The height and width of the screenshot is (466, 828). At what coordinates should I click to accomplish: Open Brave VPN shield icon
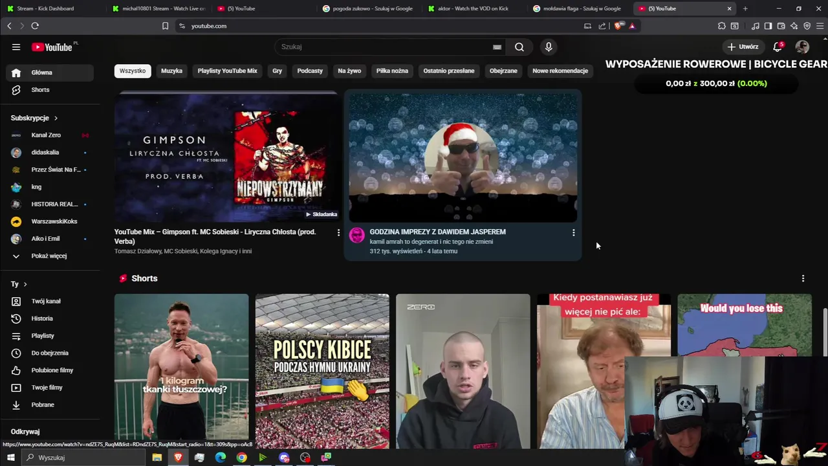point(807,26)
